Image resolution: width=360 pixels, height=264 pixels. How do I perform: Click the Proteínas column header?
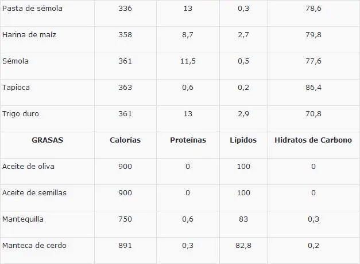tap(188, 140)
